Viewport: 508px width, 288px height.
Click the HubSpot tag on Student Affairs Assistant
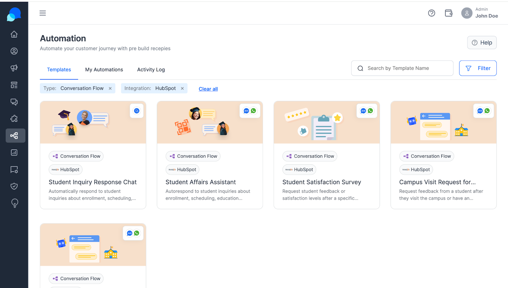(x=183, y=170)
